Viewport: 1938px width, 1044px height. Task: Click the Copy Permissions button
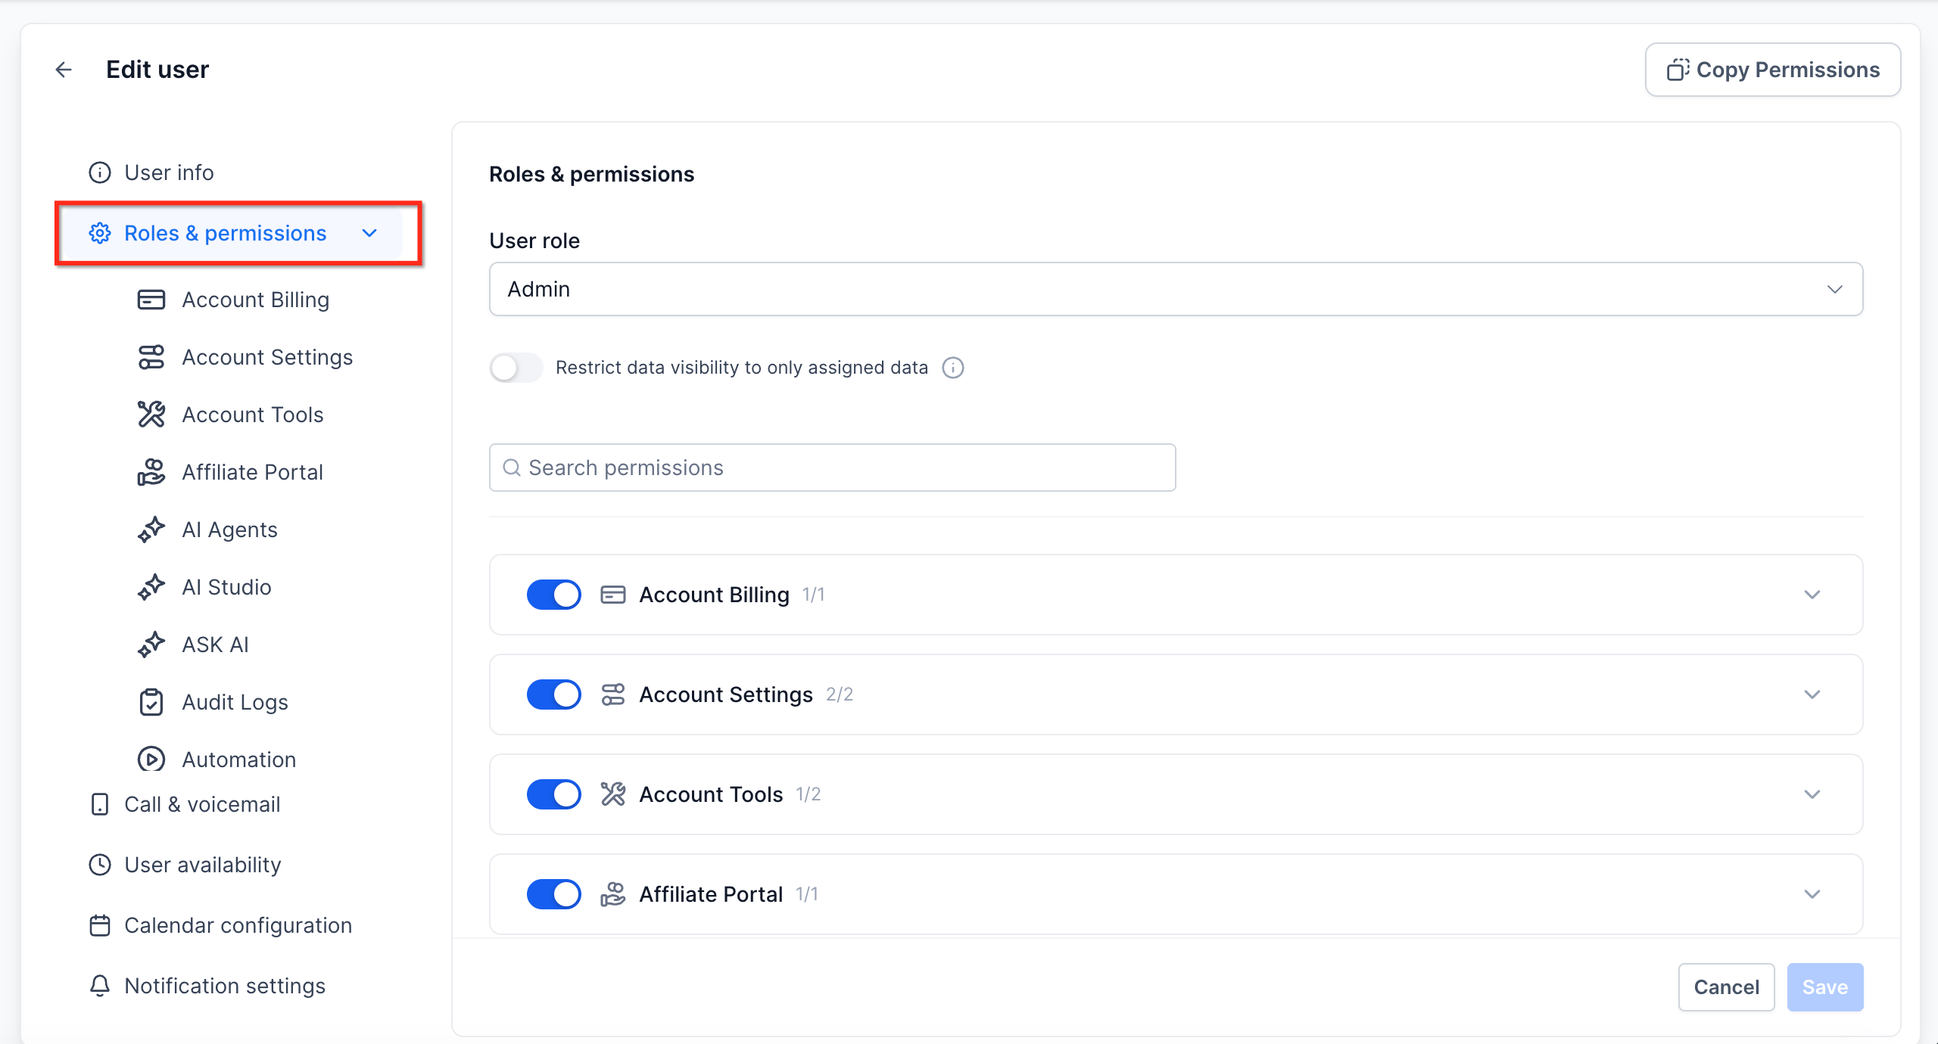[x=1773, y=70]
